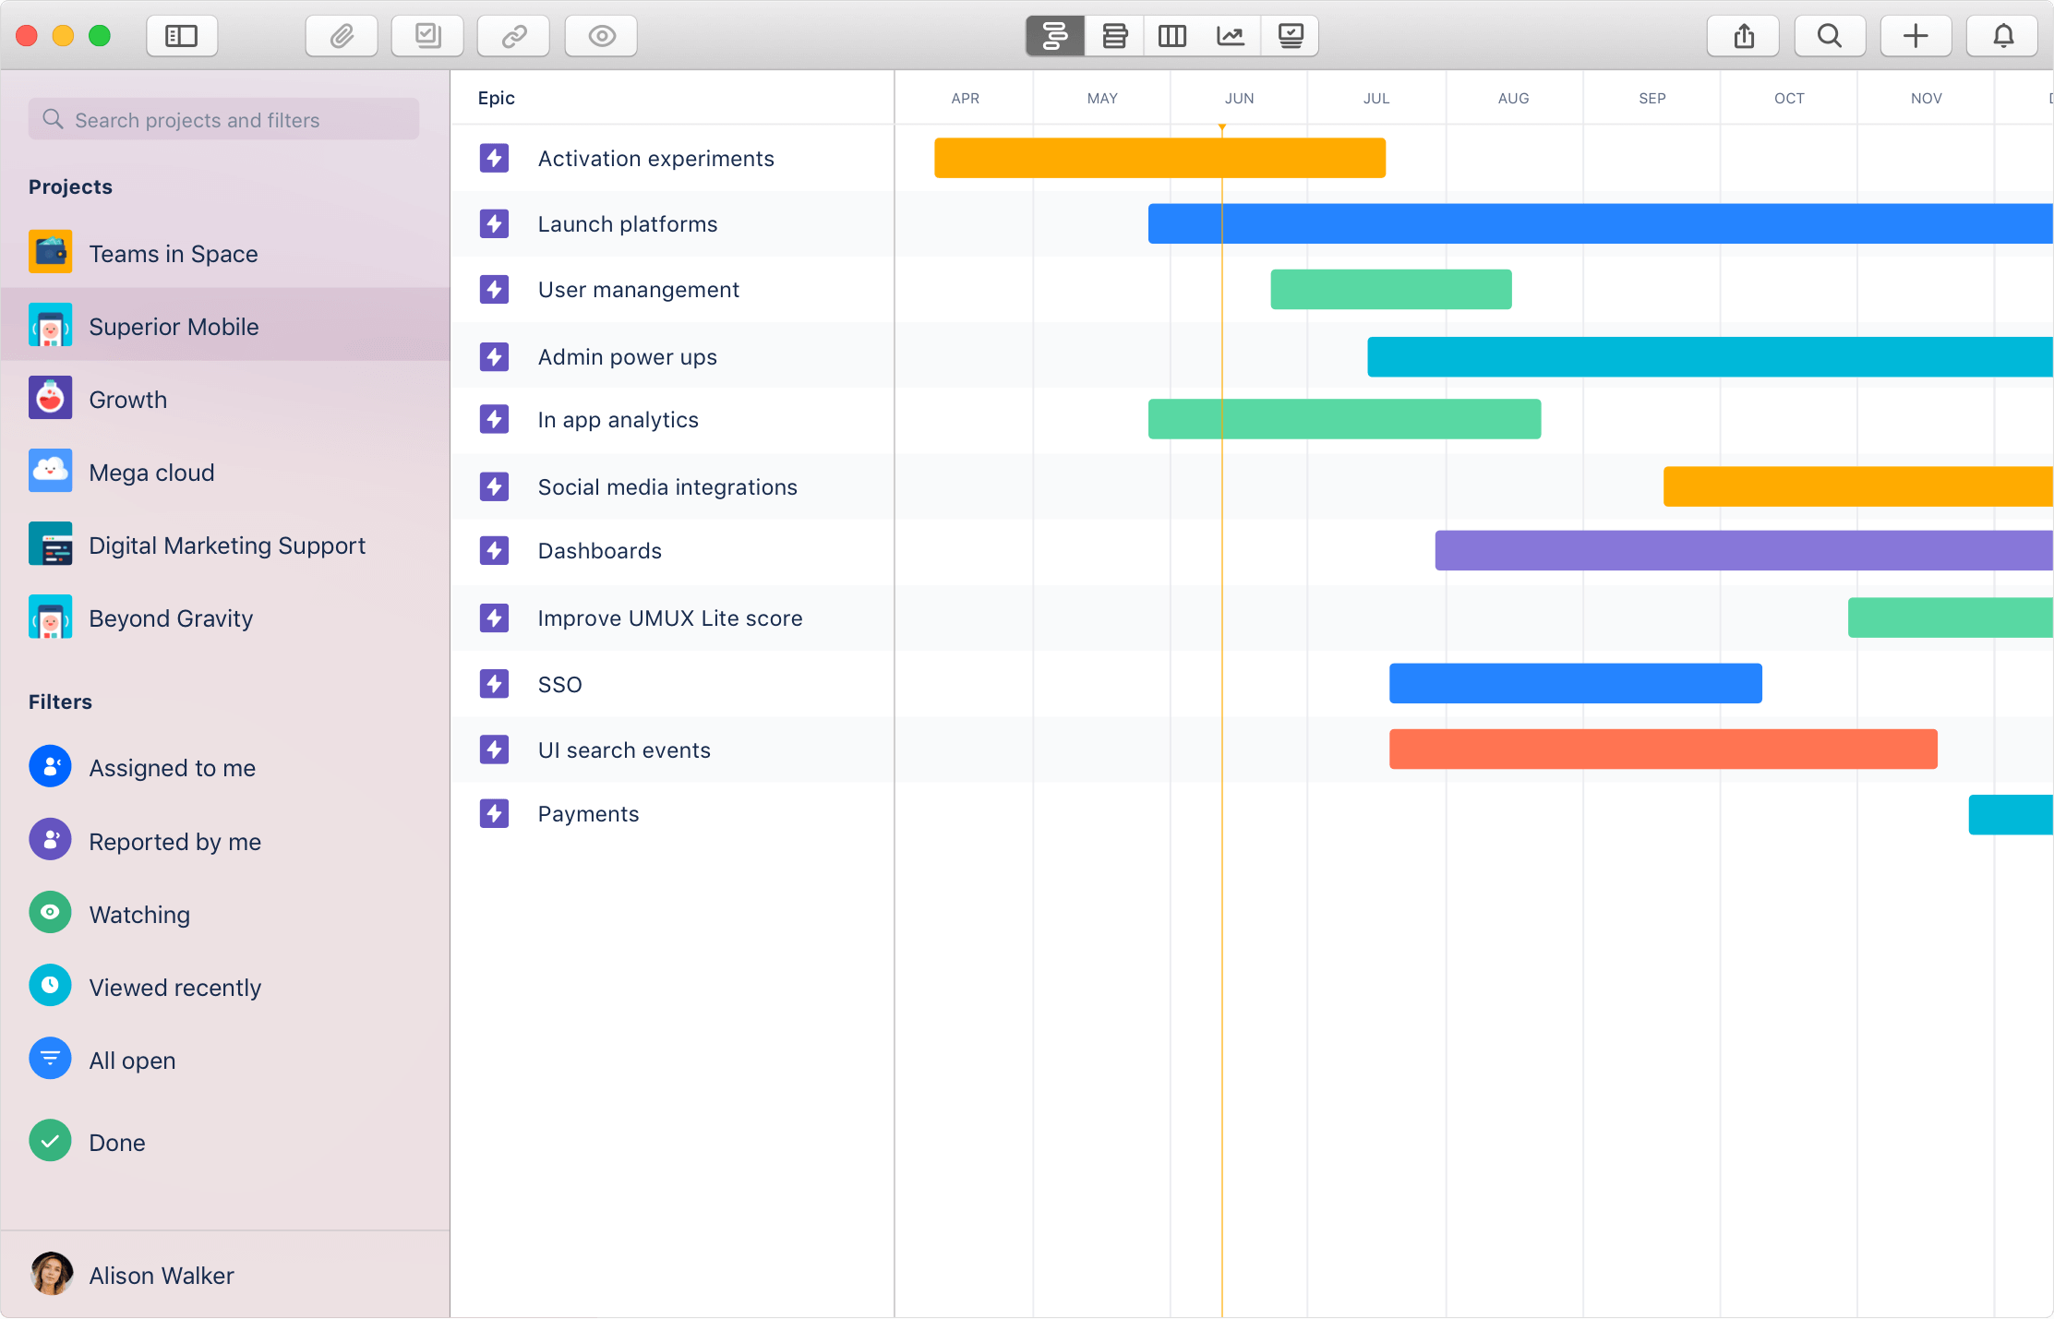
Task: Open Alison Walker profile
Action: click(x=161, y=1276)
